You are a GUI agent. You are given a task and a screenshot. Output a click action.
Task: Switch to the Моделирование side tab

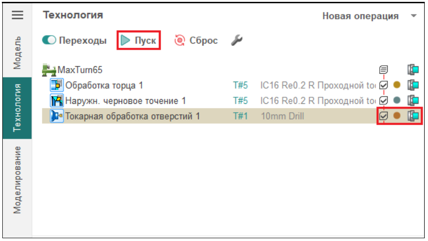pos(17,180)
